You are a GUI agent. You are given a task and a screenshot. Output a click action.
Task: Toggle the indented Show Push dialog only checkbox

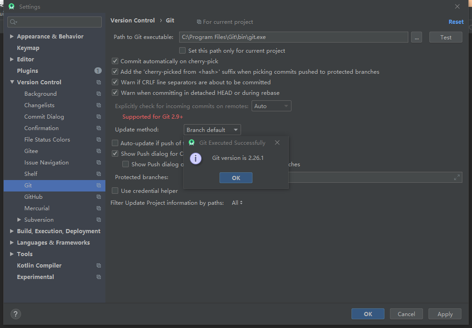click(x=126, y=164)
